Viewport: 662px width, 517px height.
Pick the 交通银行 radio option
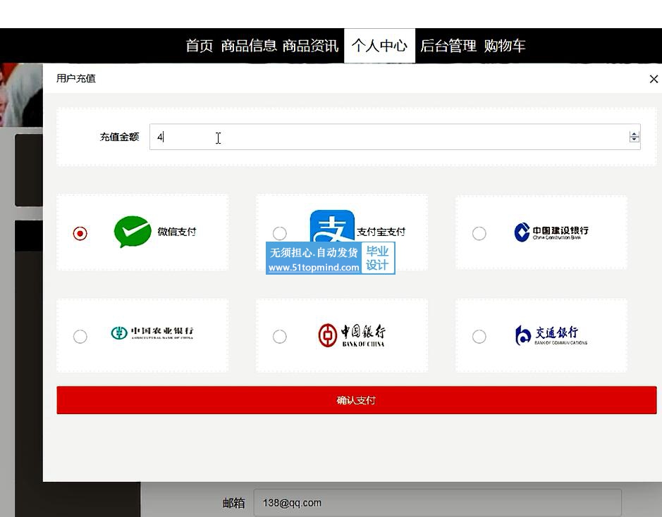click(x=479, y=337)
